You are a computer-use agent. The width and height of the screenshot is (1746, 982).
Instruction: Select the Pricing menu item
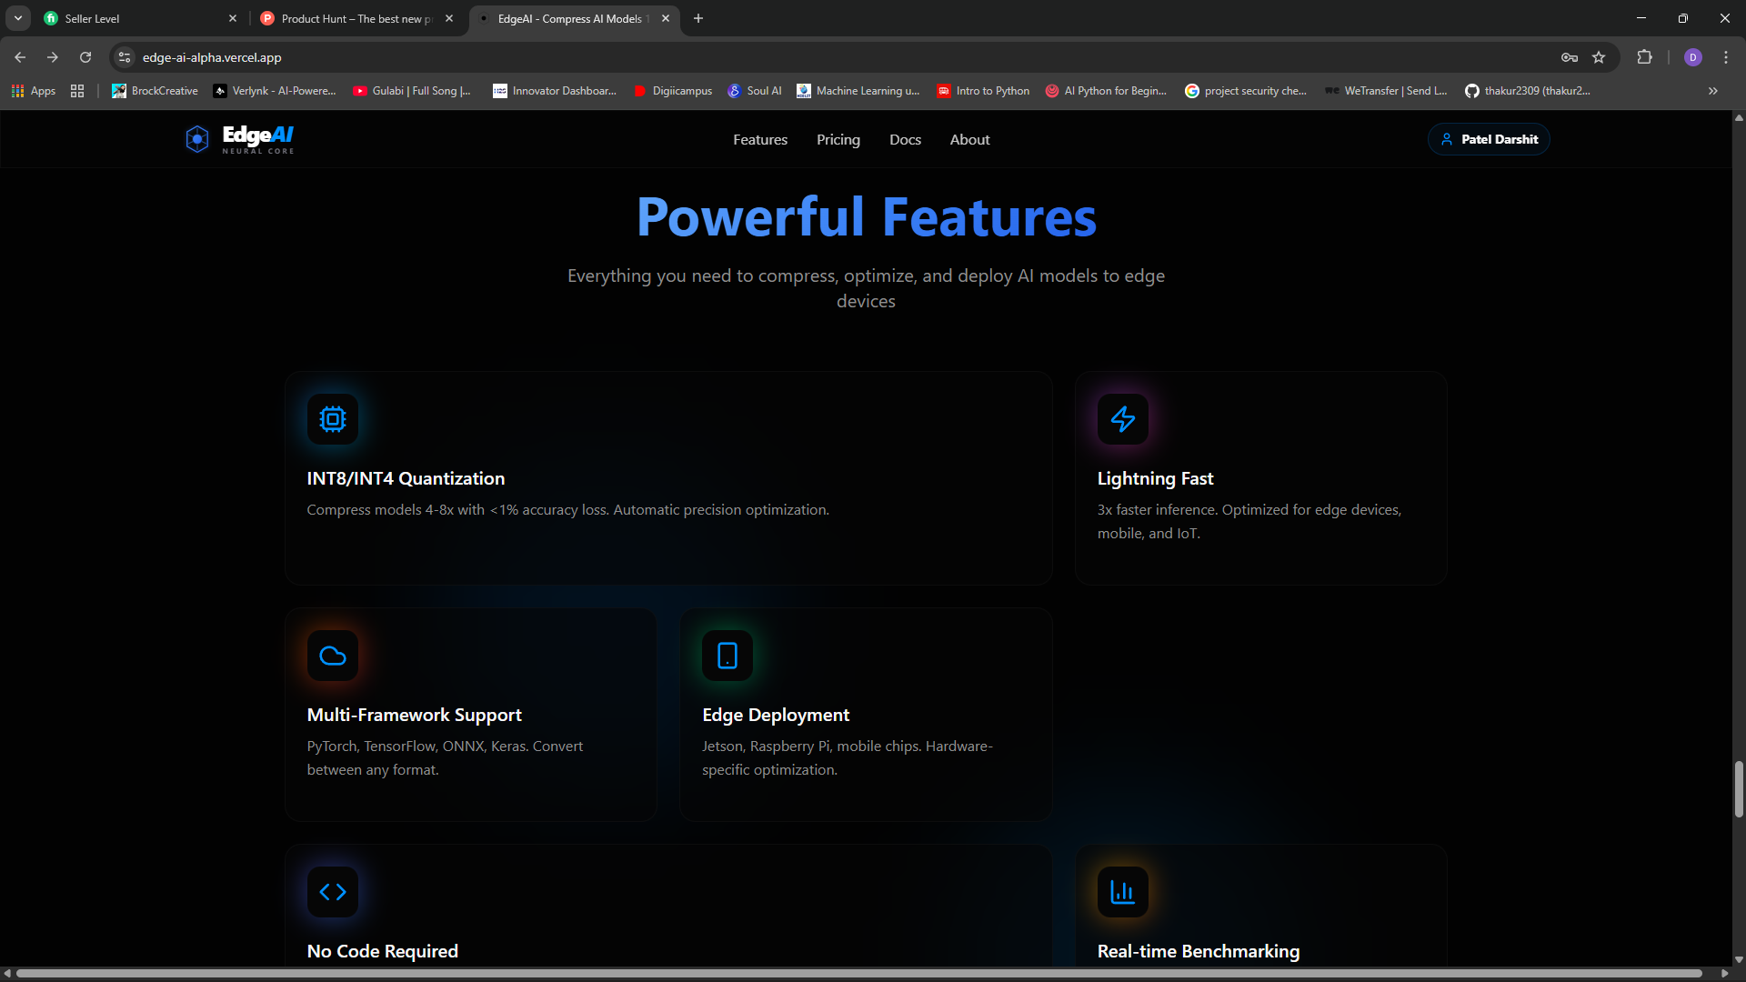point(838,139)
